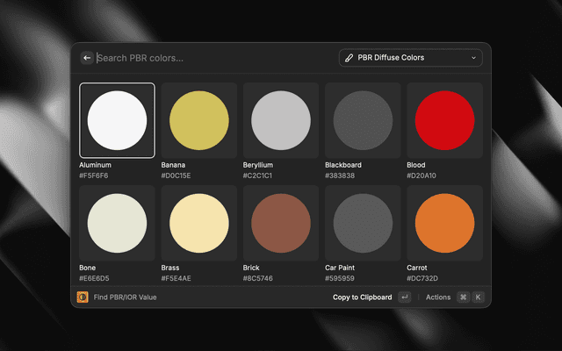This screenshot has width=562, height=351.
Task: Pick the Brick color swatch
Action: click(x=281, y=223)
